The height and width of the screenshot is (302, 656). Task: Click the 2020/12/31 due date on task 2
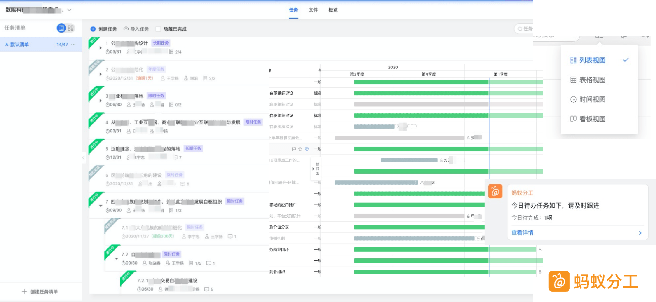pyautogui.click(x=121, y=78)
